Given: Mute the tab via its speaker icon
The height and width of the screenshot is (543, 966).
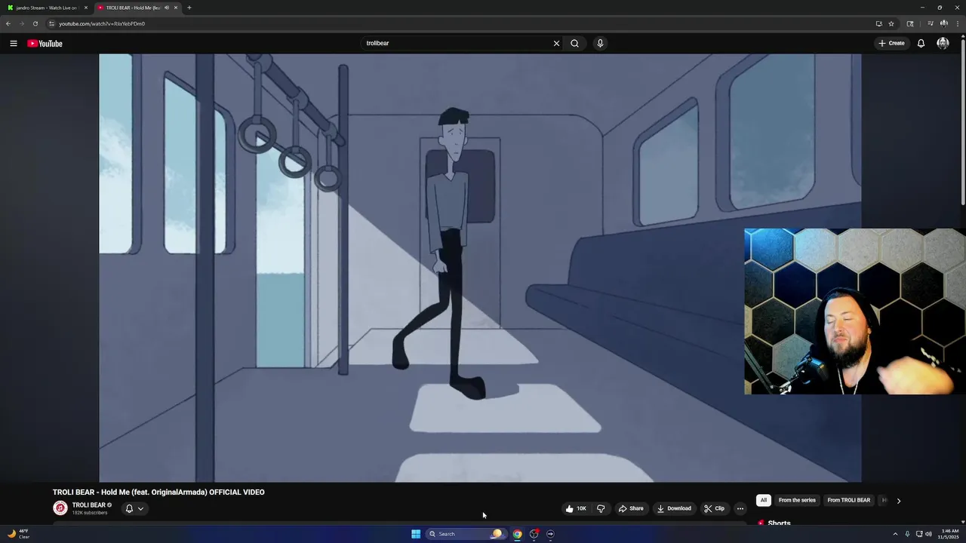Looking at the screenshot, I should 166,8.
